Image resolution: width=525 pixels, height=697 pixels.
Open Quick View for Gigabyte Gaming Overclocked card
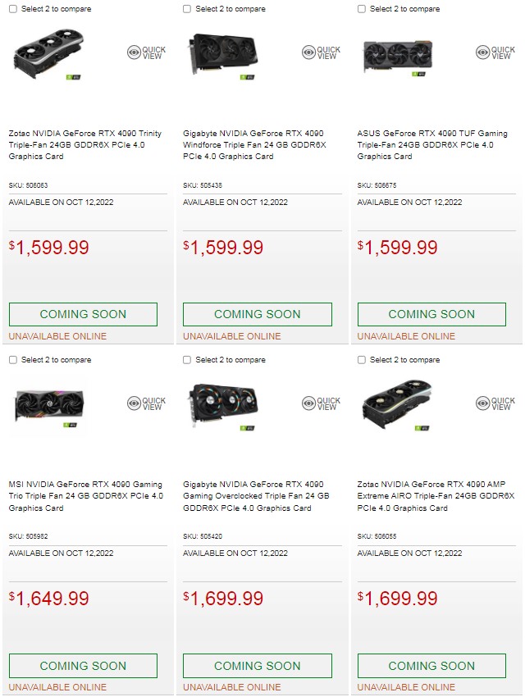(x=320, y=403)
